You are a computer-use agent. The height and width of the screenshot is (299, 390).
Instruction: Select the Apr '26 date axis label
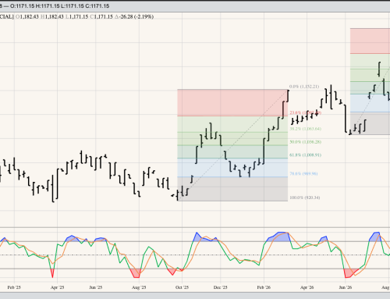click(x=307, y=287)
